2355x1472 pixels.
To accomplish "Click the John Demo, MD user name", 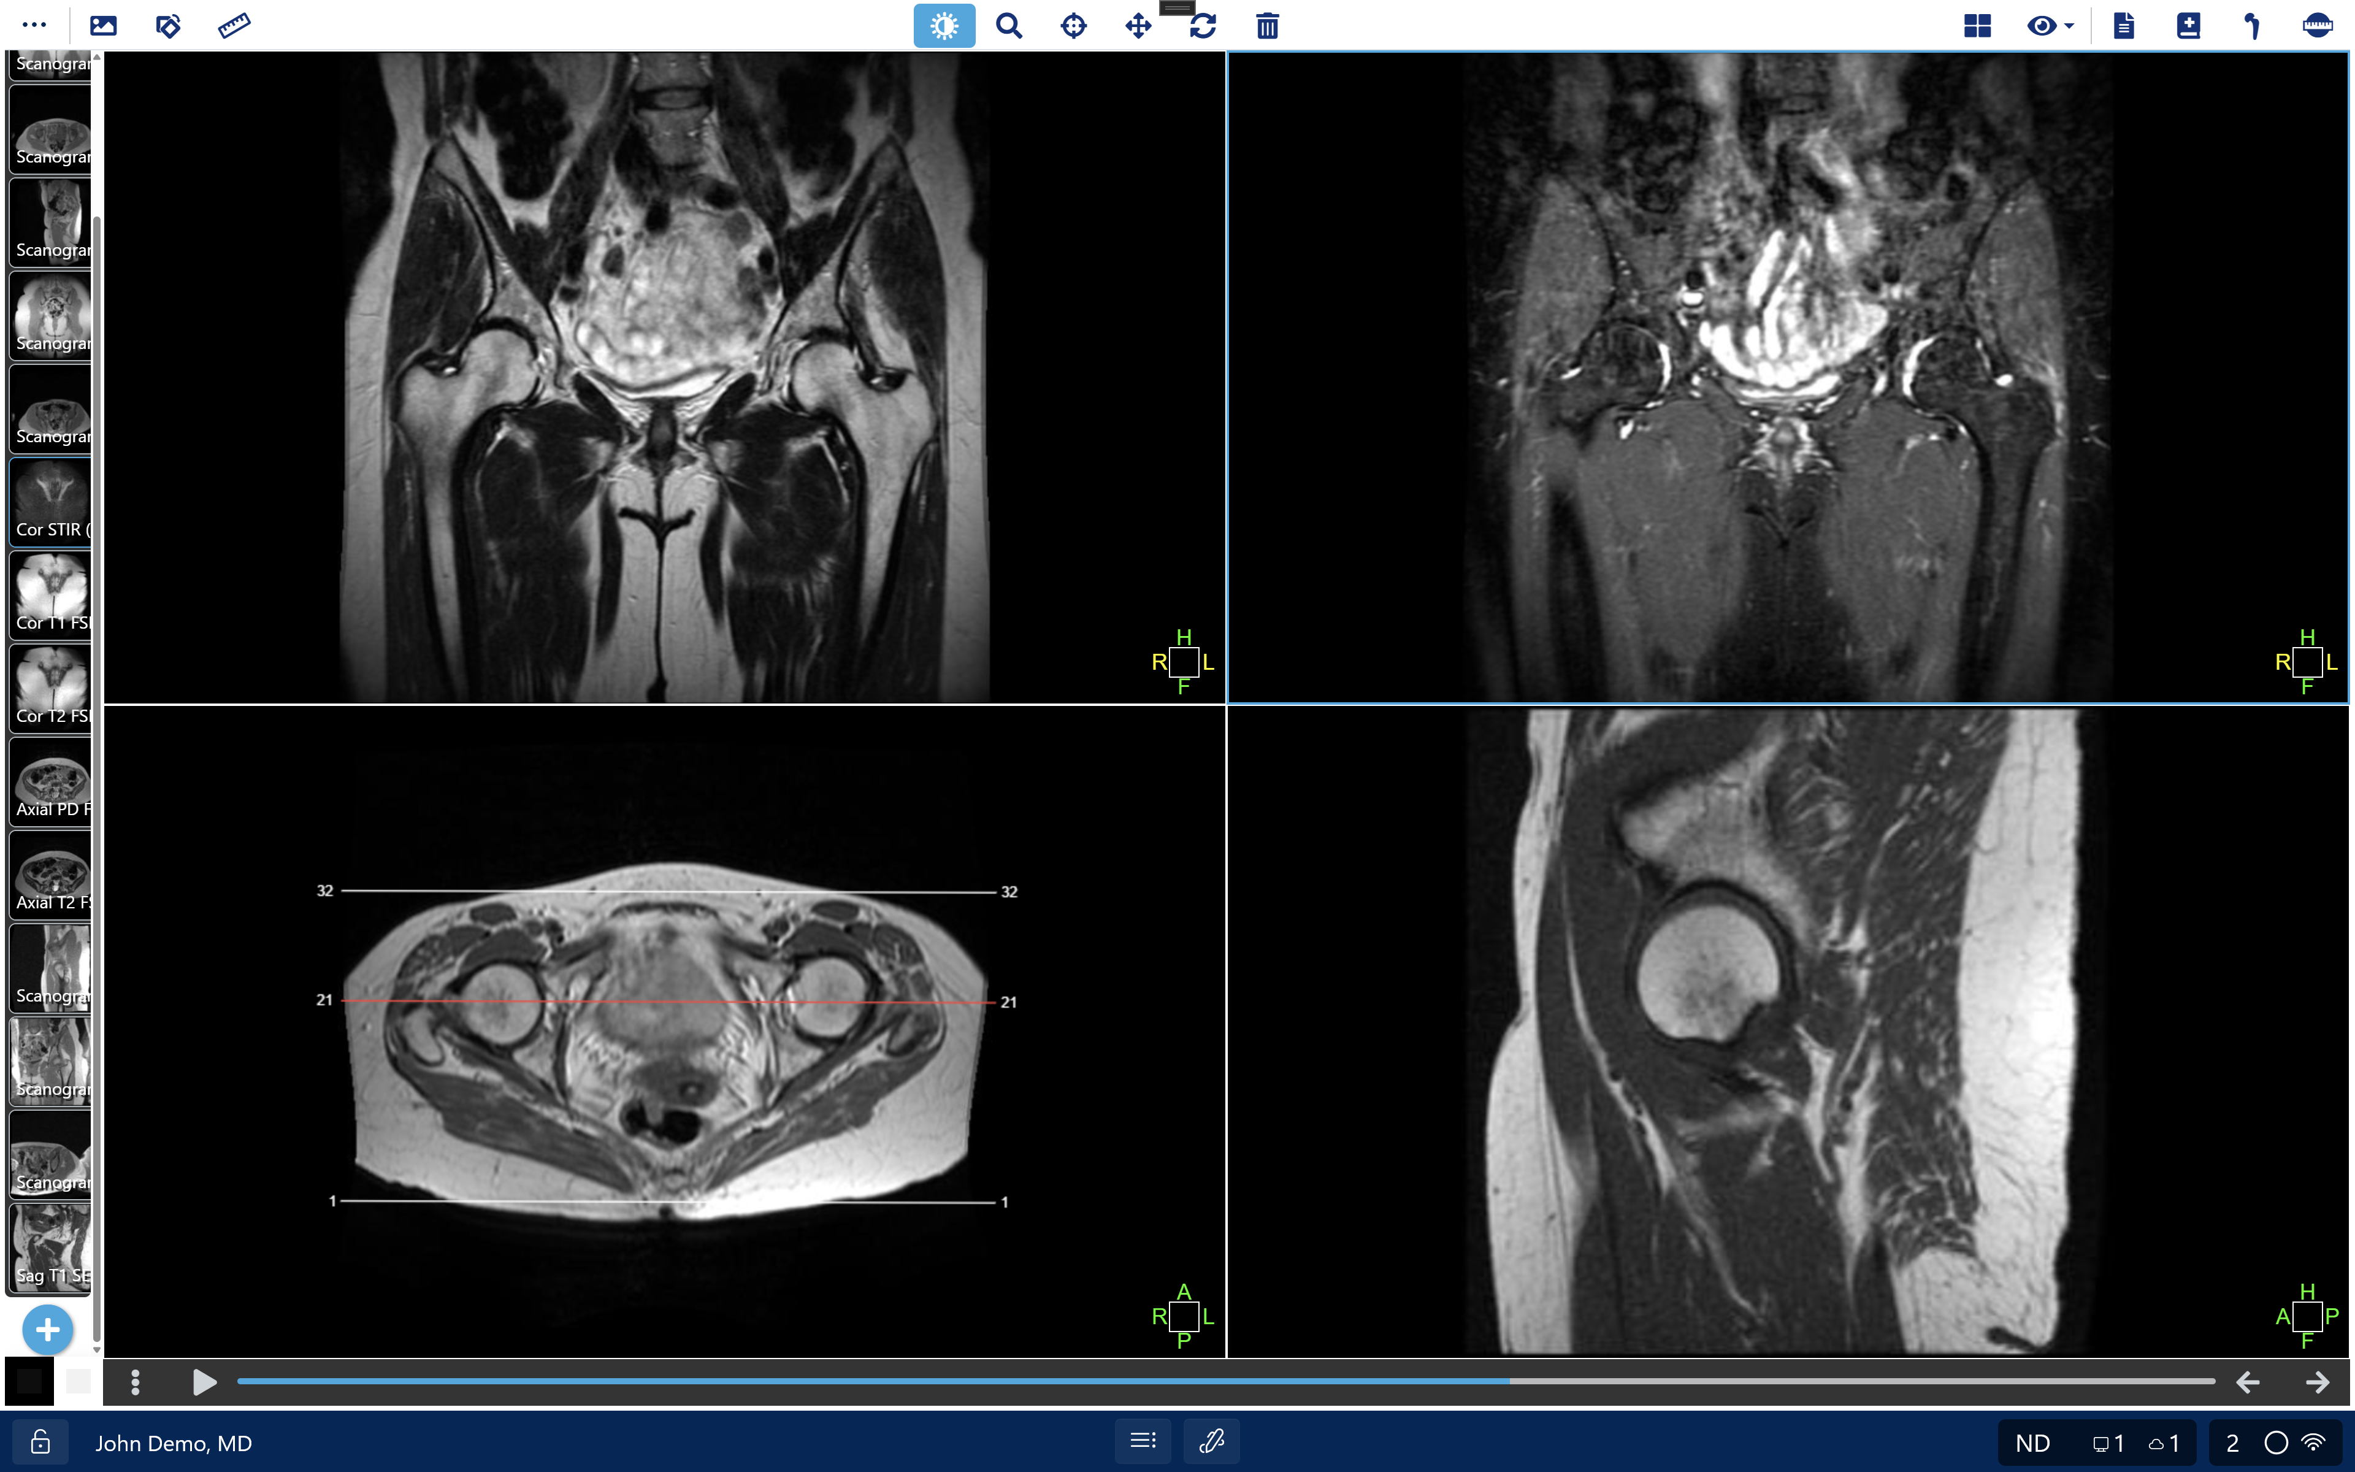I will 173,1443.
